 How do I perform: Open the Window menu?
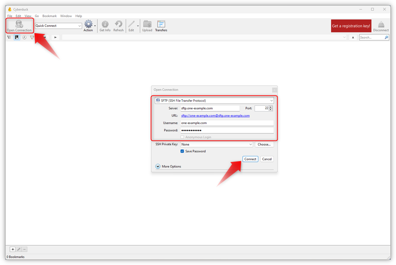pyautogui.click(x=66, y=16)
